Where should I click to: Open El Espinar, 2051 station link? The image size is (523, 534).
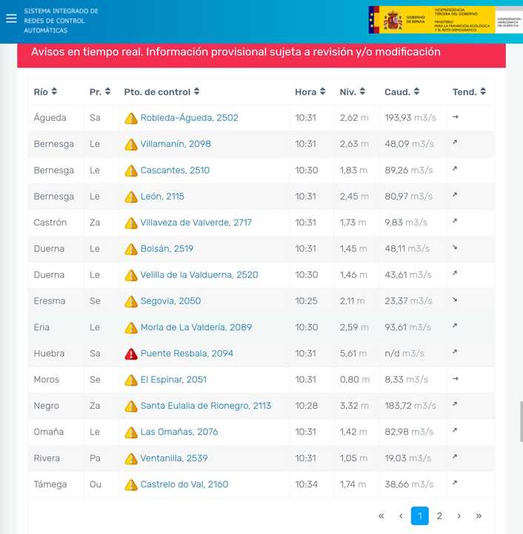click(x=173, y=380)
